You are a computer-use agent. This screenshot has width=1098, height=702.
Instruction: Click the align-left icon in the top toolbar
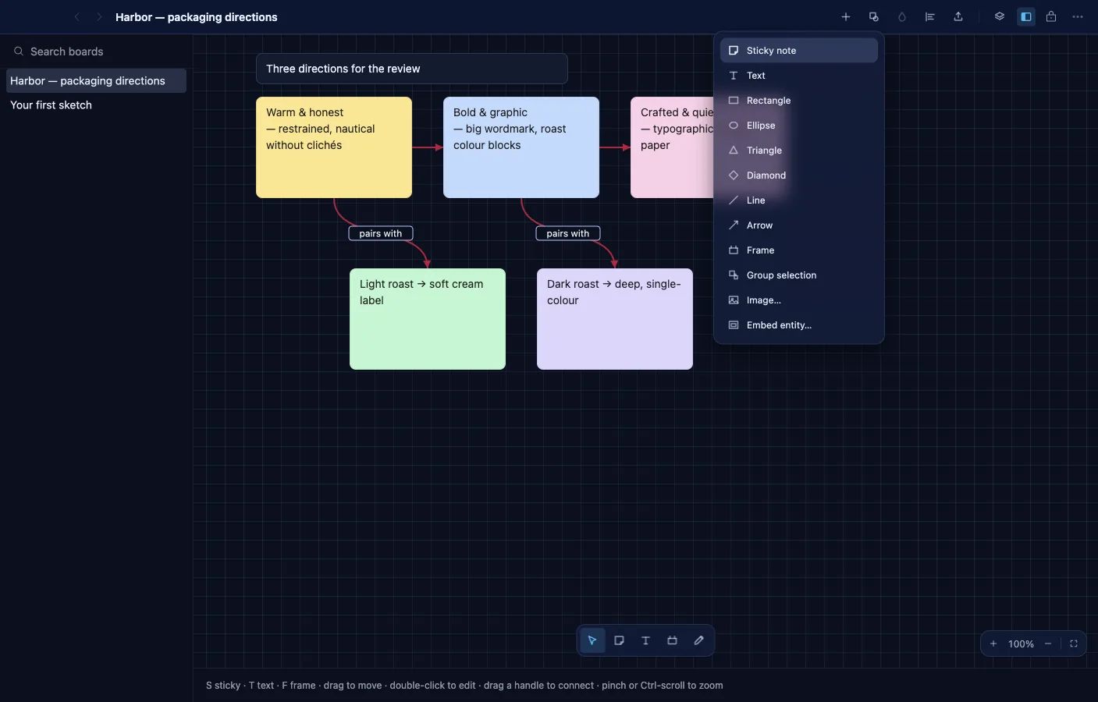tap(930, 16)
